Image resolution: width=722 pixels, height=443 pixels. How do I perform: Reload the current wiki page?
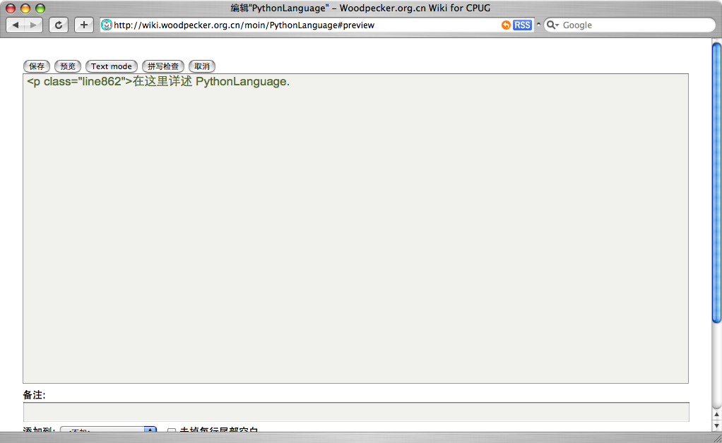click(x=58, y=25)
